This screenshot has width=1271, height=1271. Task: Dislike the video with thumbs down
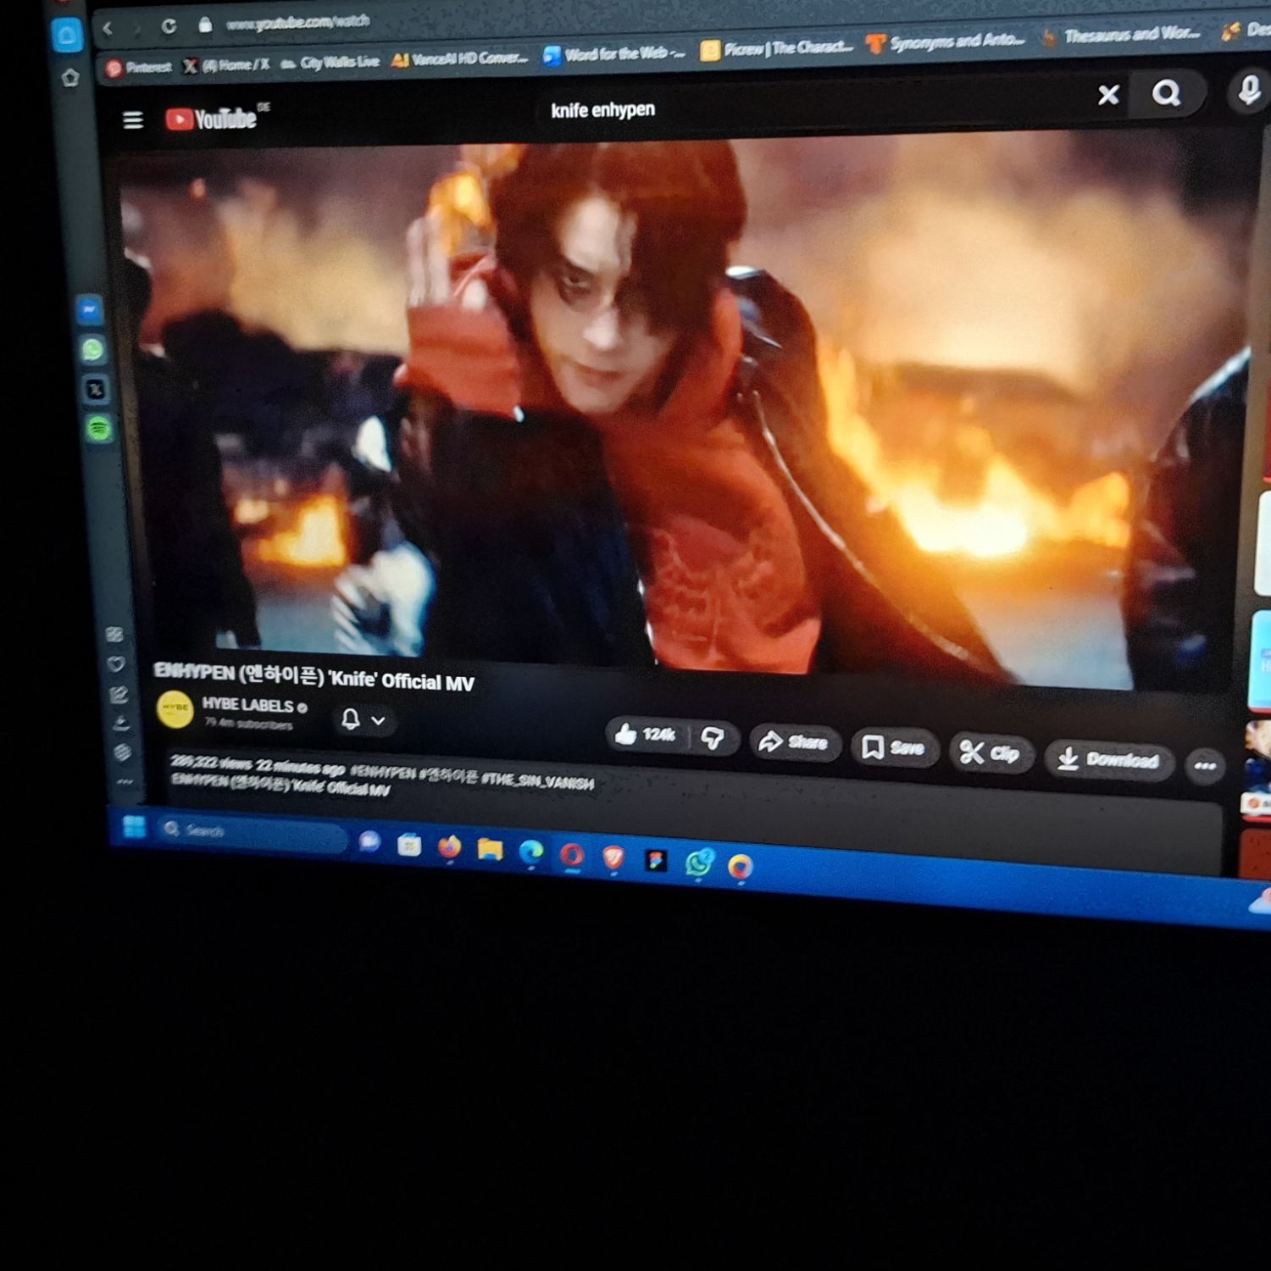click(x=713, y=739)
